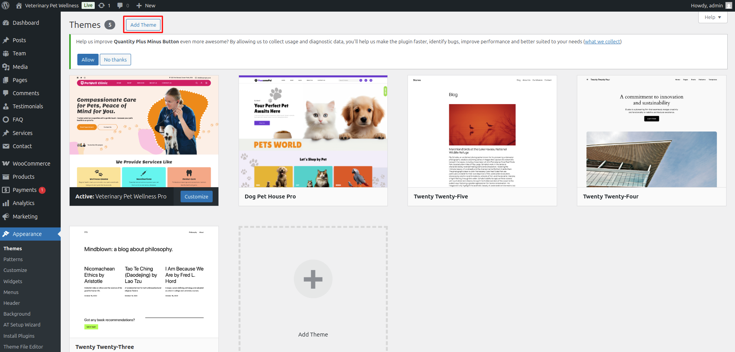Click the admin avatar icon
Viewport: 735px width, 352px height.
[729, 5]
